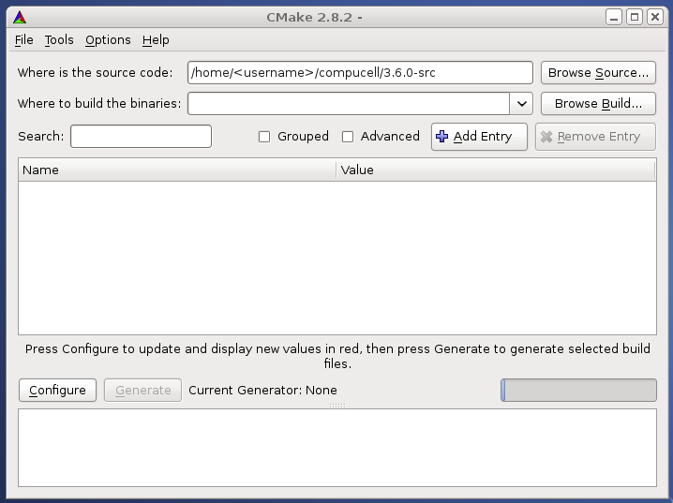This screenshot has width=673, height=503.
Task: Open the Options menu
Action: pos(108,40)
